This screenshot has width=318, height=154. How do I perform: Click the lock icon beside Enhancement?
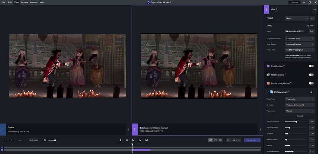click(311, 92)
